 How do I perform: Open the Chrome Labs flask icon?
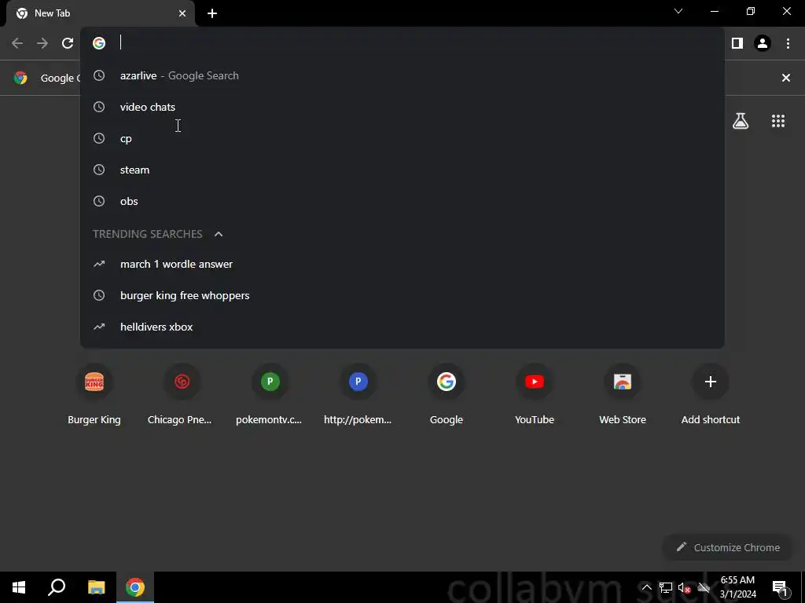pyautogui.click(x=741, y=121)
